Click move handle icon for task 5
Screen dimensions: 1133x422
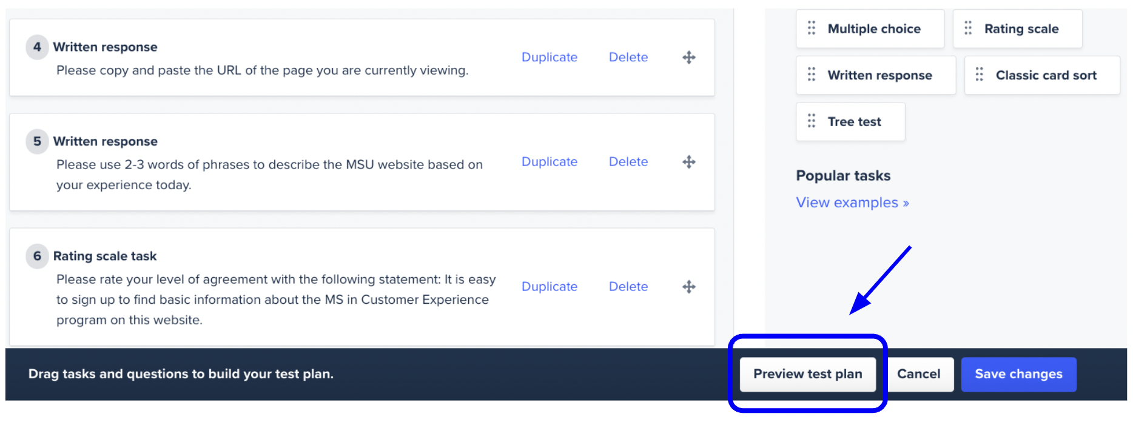[x=688, y=162]
